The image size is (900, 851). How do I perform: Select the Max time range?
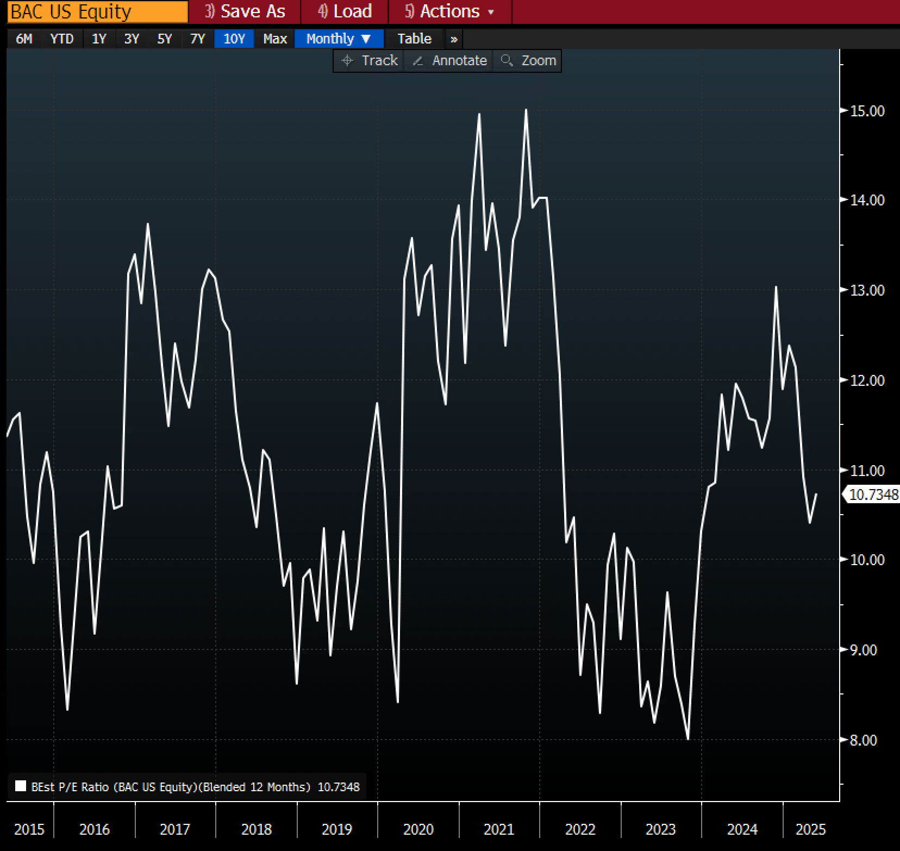click(274, 39)
